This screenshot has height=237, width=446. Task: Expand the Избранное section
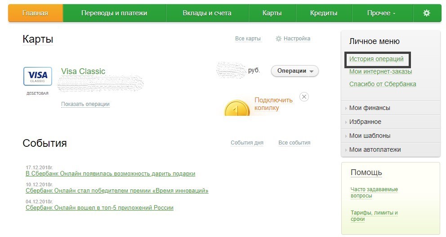(x=391, y=122)
